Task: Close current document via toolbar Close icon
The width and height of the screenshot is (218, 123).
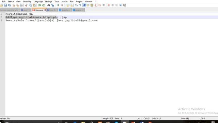Action: click(x=13, y=5)
